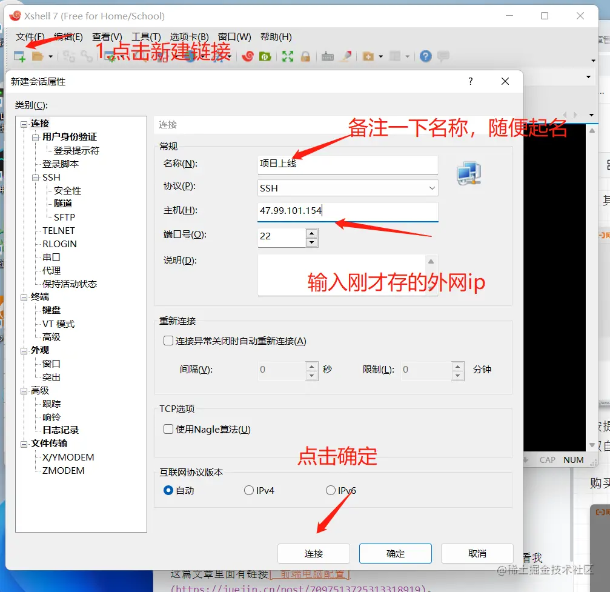The image size is (610, 592).
Task: Collapse the 文件传输 tree node
Action: pyautogui.click(x=24, y=444)
